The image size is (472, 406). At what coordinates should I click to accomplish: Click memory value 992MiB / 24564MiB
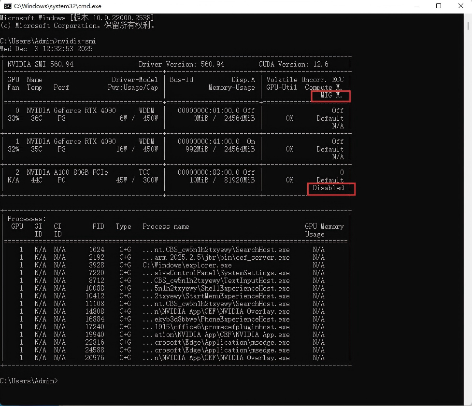point(220,149)
